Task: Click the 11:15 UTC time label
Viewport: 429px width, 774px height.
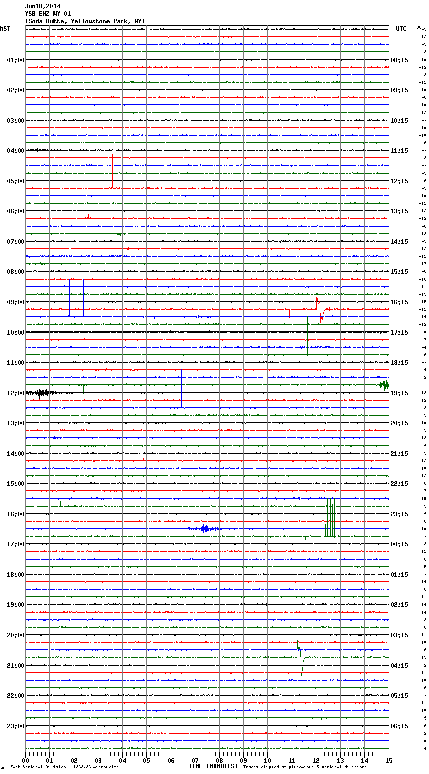Action: pyautogui.click(x=399, y=151)
